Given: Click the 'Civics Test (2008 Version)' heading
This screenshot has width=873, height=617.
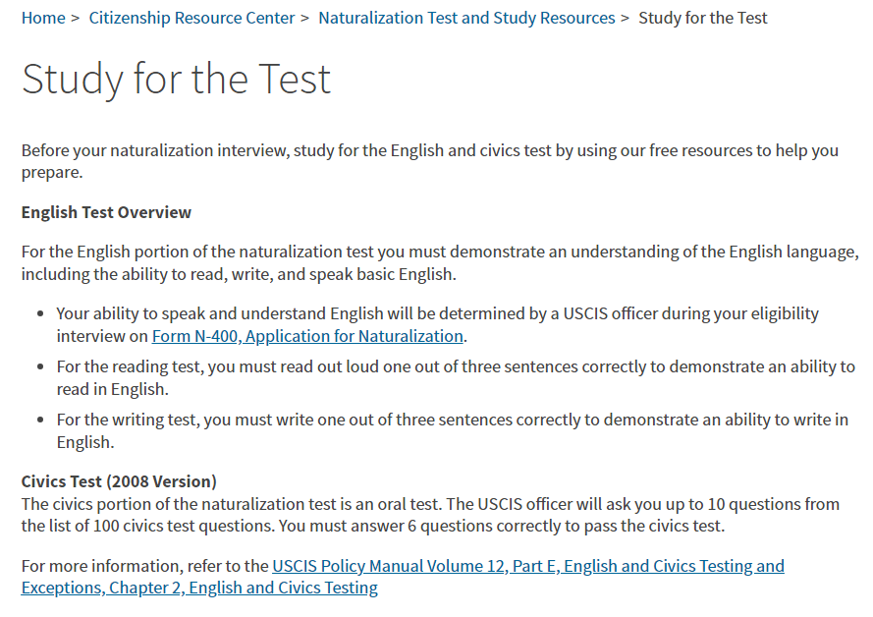Looking at the screenshot, I should click(x=119, y=481).
